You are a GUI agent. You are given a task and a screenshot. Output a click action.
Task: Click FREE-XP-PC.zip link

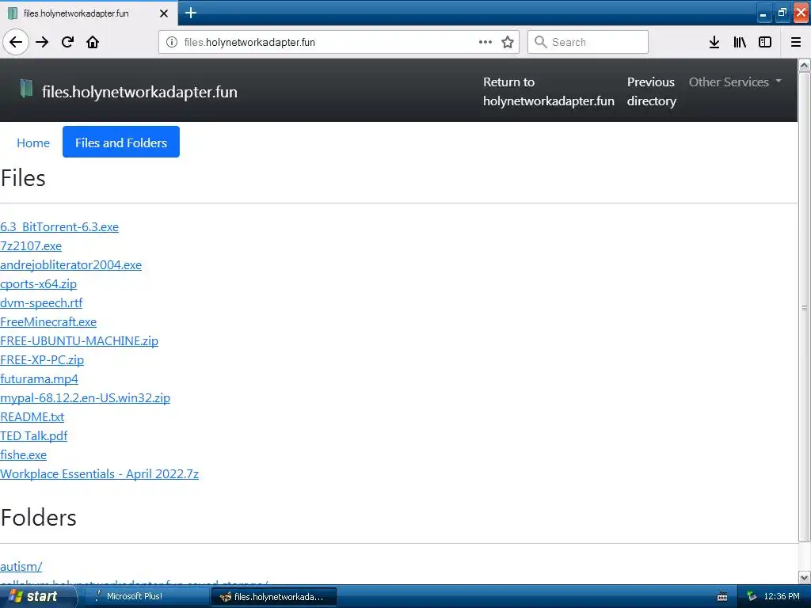[x=42, y=360]
